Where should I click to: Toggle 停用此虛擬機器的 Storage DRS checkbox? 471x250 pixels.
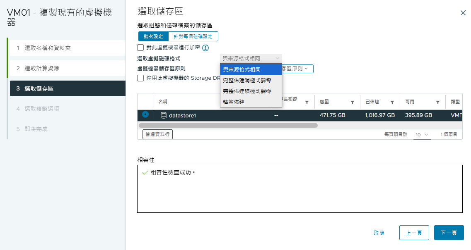[140, 78]
